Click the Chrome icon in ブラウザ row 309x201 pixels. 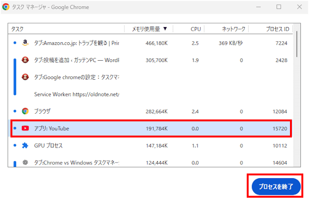click(x=25, y=111)
